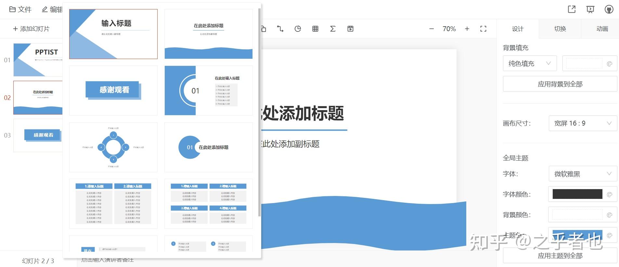Image resolution: width=619 pixels, height=267 pixels.
Task: Click the 全局主题 section label
Action: [x=516, y=158]
